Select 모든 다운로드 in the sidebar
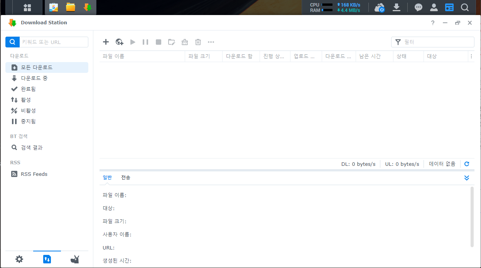This screenshot has width=481, height=268. (47, 67)
